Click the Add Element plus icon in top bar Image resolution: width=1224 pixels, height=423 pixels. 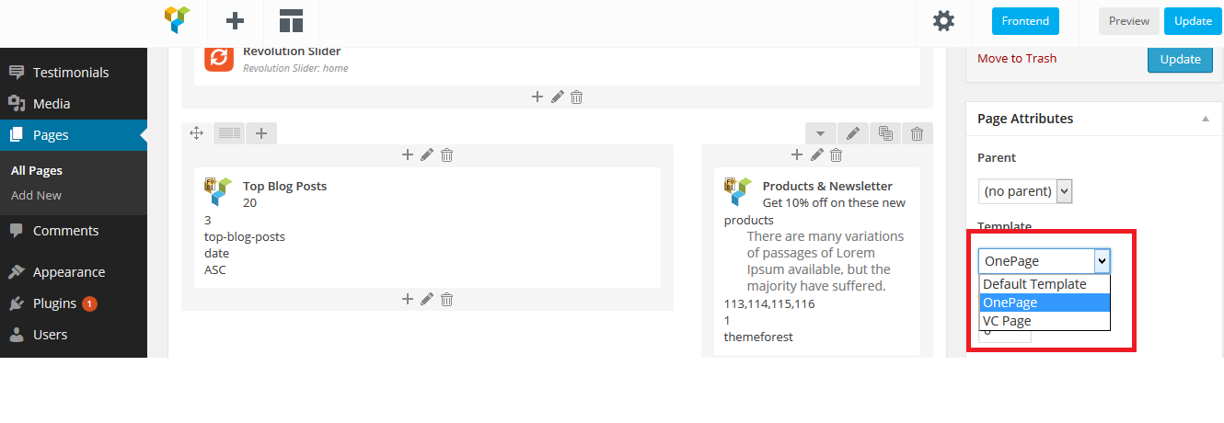point(235,20)
